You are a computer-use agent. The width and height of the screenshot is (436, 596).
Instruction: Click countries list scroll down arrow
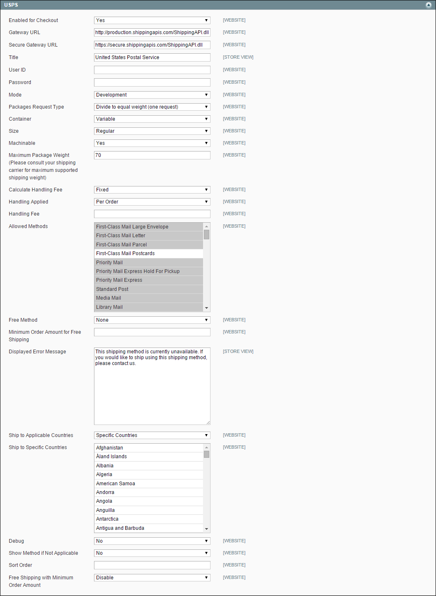click(206, 529)
